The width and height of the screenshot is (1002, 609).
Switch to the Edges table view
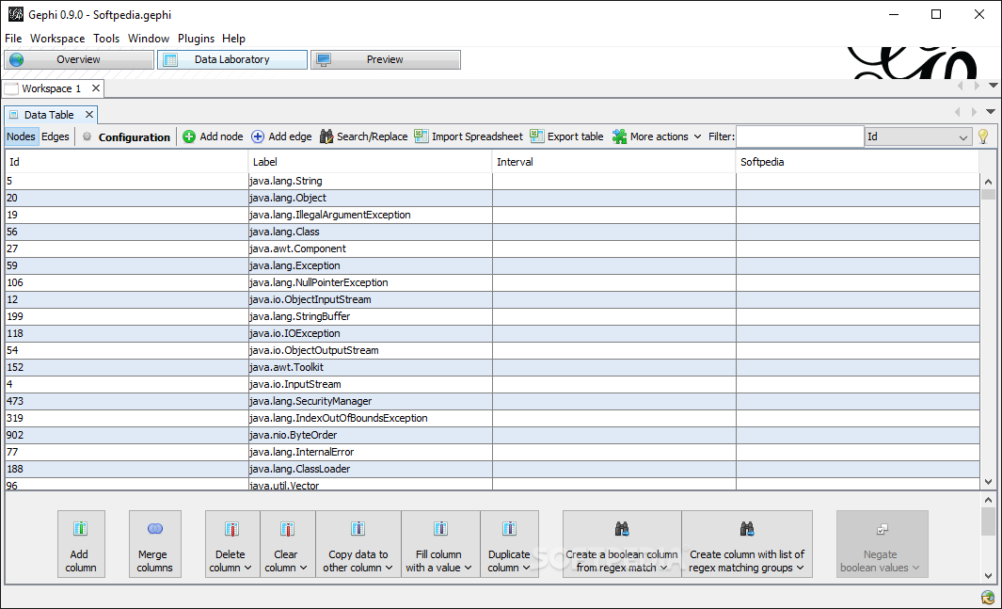(x=56, y=136)
